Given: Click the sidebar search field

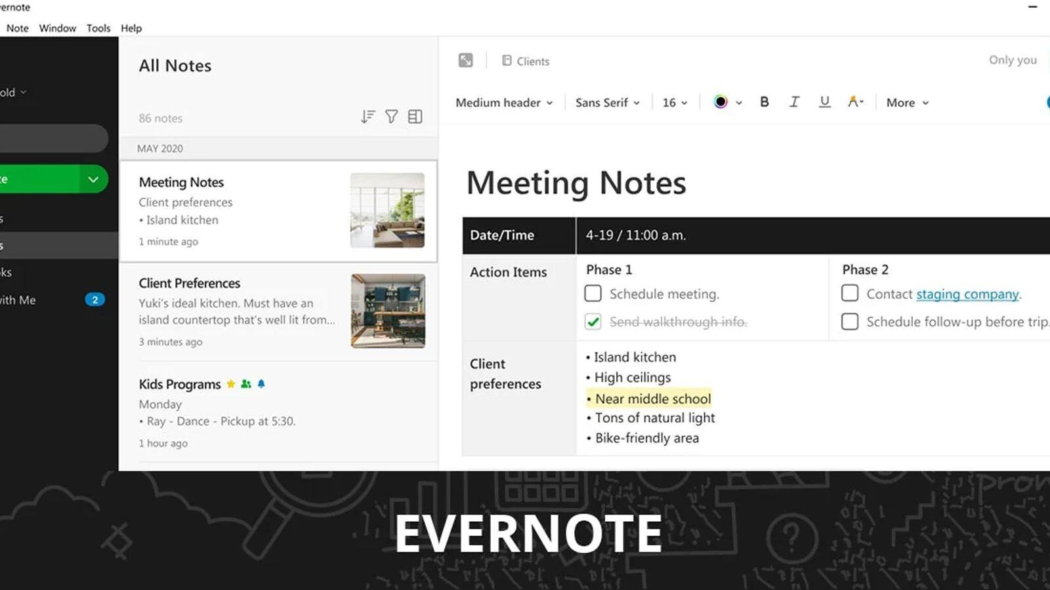Looking at the screenshot, I should pyautogui.click(x=54, y=138).
